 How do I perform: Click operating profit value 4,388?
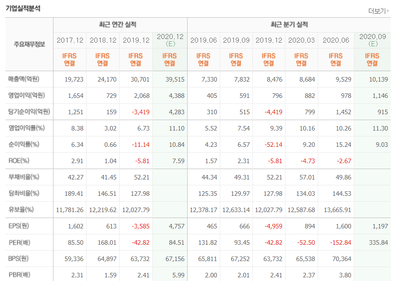(176, 96)
